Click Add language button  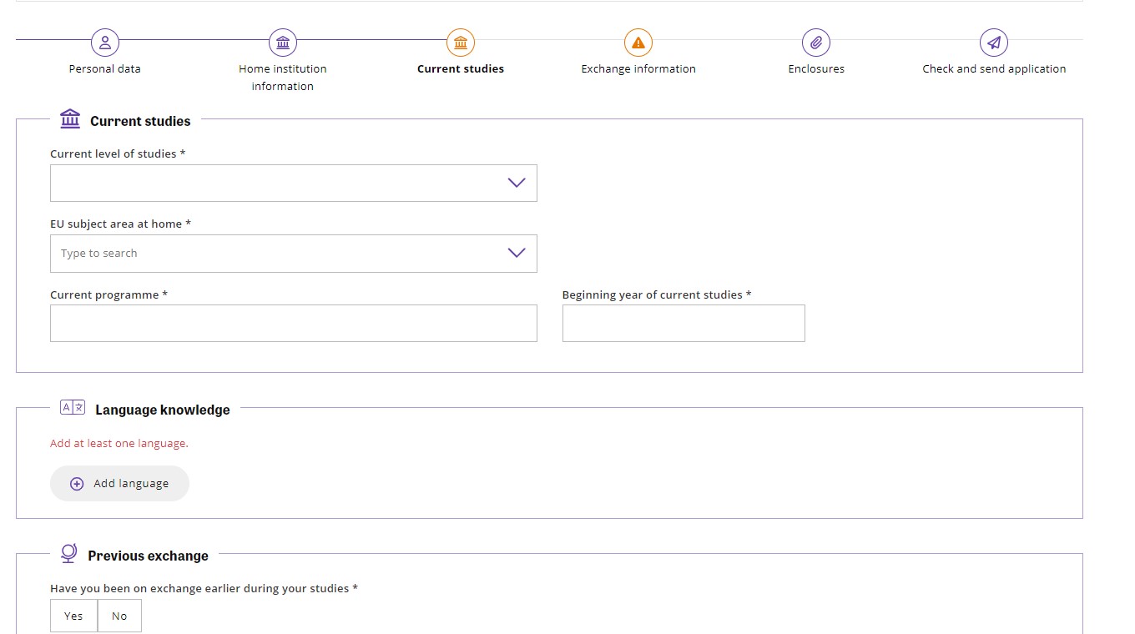click(x=119, y=484)
